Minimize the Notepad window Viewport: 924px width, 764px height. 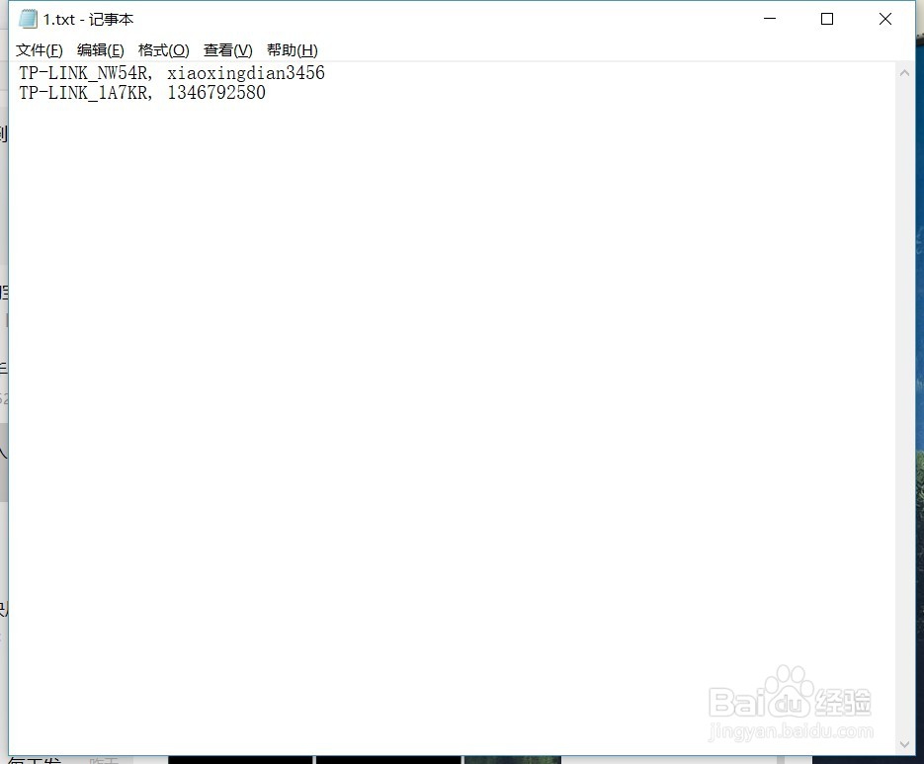[x=770, y=18]
